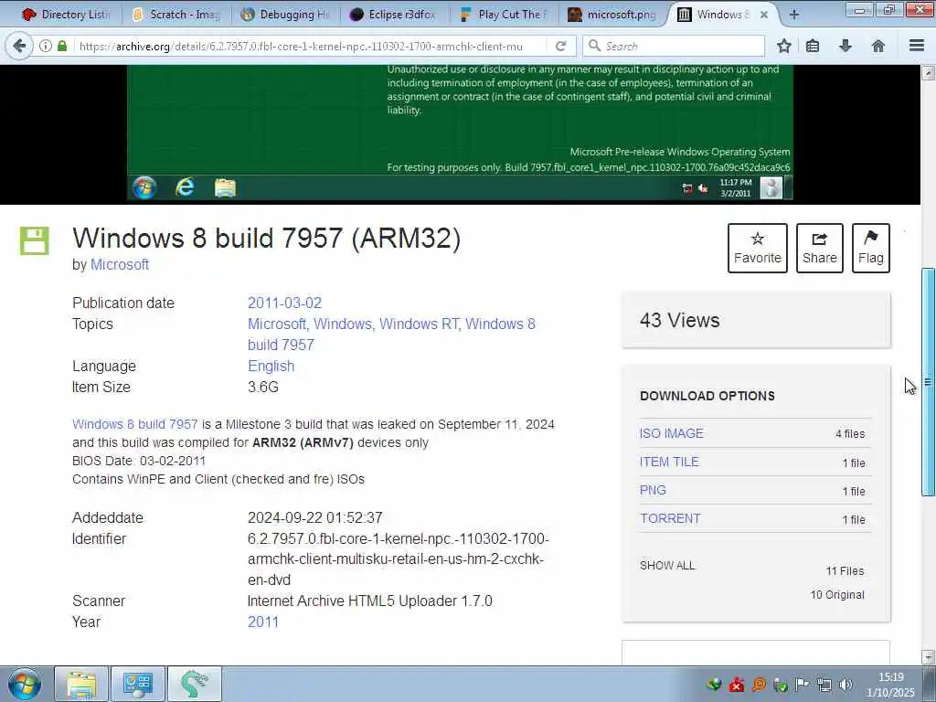
Task: Click the taskbar clock showing 15:19
Action: (x=890, y=685)
